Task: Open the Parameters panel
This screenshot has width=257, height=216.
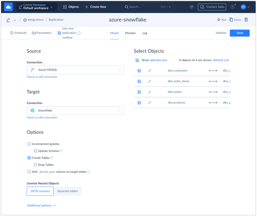Action: [x=42, y=33]
